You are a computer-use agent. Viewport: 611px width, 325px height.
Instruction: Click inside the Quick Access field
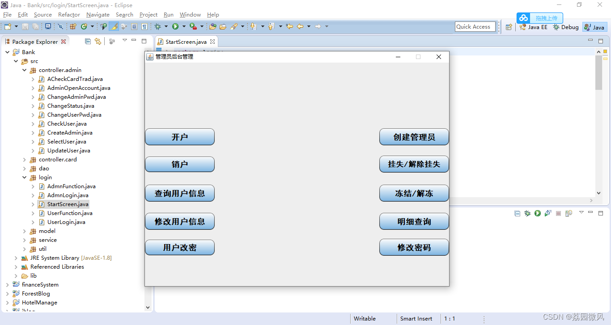(475, 27)
